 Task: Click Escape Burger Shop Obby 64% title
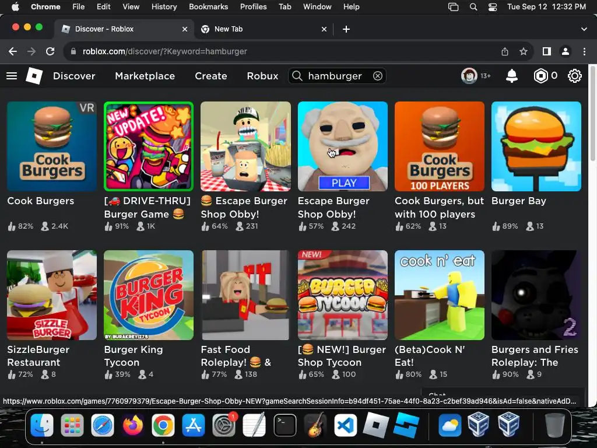(x=244, y=207)
